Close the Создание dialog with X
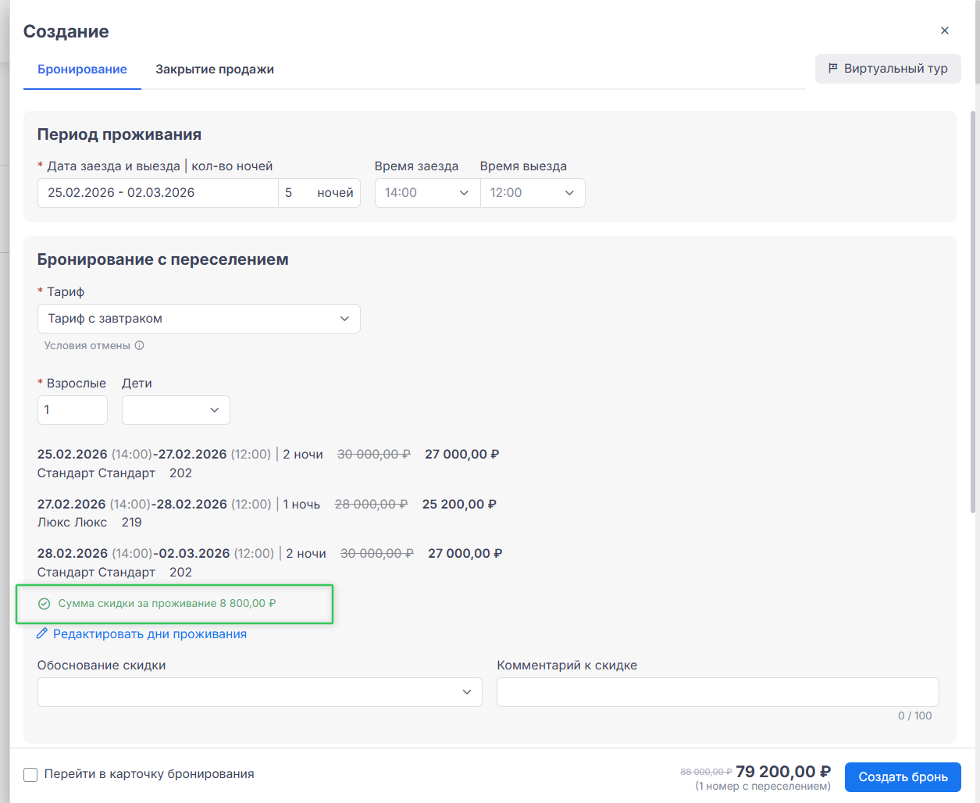This screenshot has height=803, width=980. tap(945, 30)
